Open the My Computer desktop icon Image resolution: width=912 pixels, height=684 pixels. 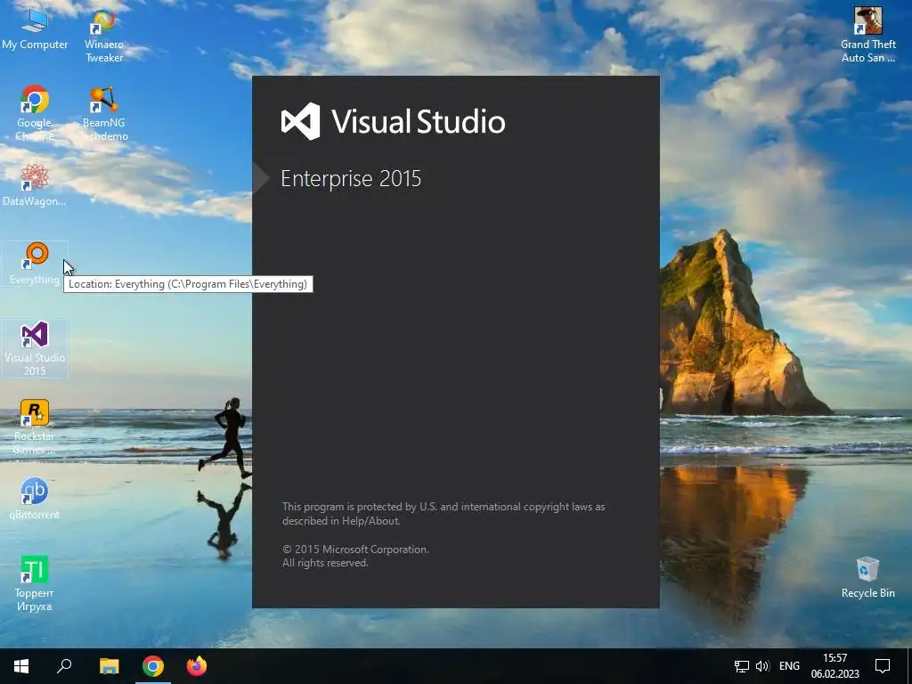35,28
